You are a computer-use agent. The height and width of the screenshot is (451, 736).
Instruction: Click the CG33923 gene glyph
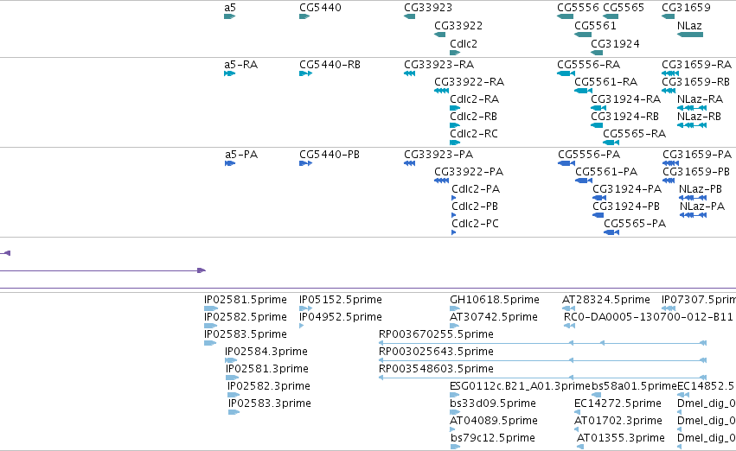409,16
